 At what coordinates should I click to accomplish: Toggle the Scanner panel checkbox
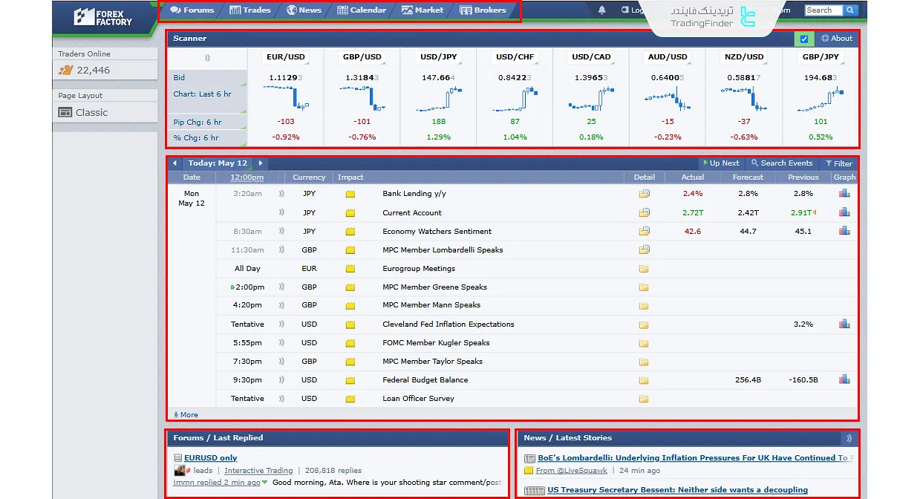(x=802, y=39)
